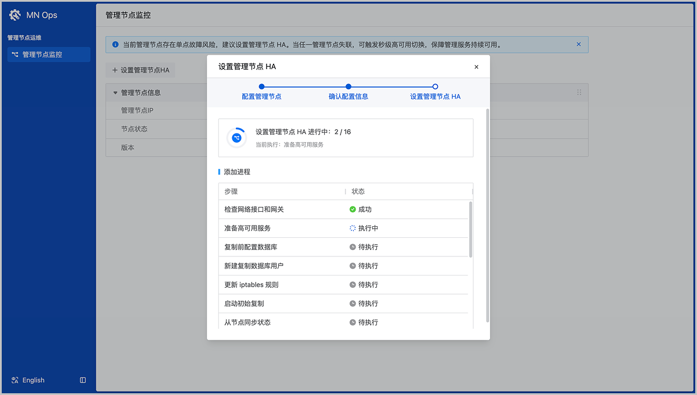The width and height of the screenshot is (697, 395).
Task: Click the pending clock icon for 新建复制数据库用户
Action: 353,266
